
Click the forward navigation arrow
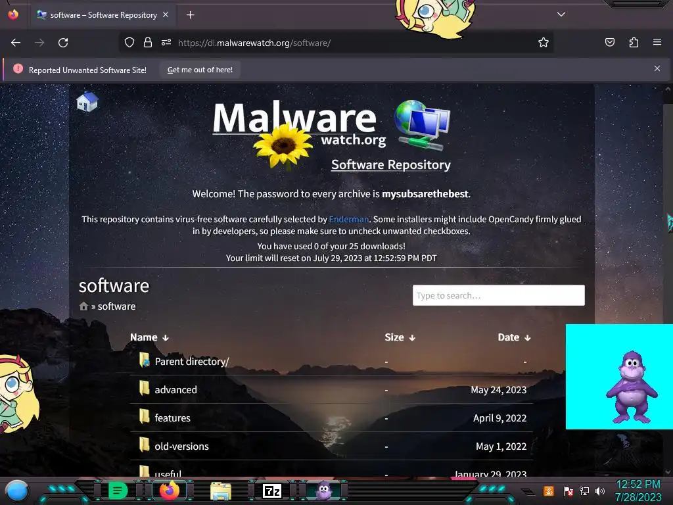pyautogui.click(x=39, y=43)
